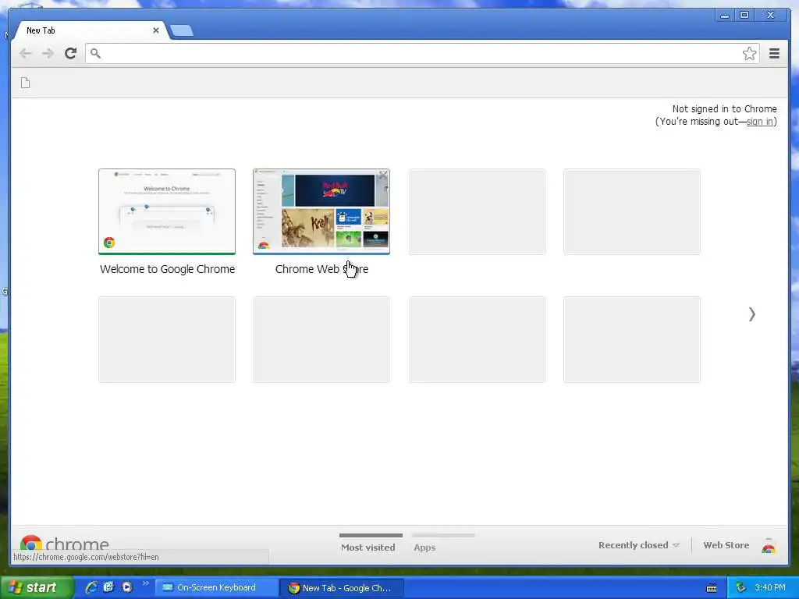Close the New Tab tab

click(x=156, y=30)
